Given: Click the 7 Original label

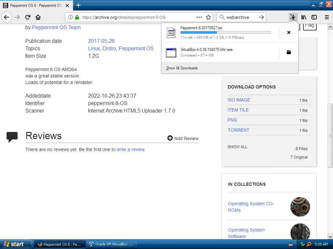Looking at the screenshot, I should click(299, 157).
